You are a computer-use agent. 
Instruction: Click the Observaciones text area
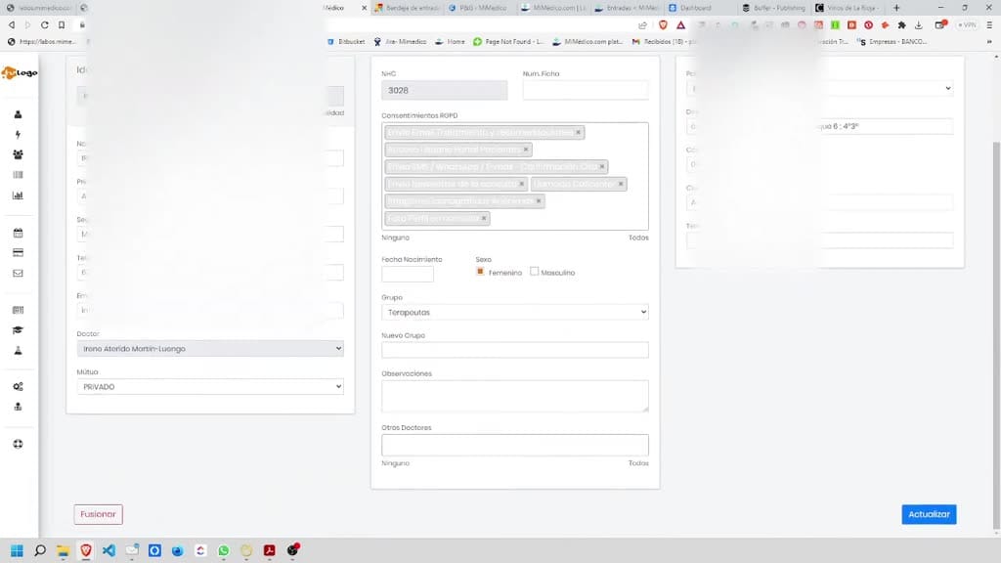(x=515, y=396)
